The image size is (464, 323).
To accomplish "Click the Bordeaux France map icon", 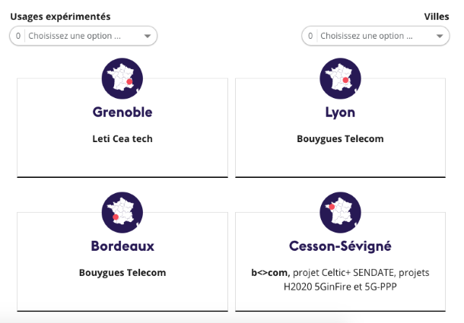I will [x=122, y=213].
